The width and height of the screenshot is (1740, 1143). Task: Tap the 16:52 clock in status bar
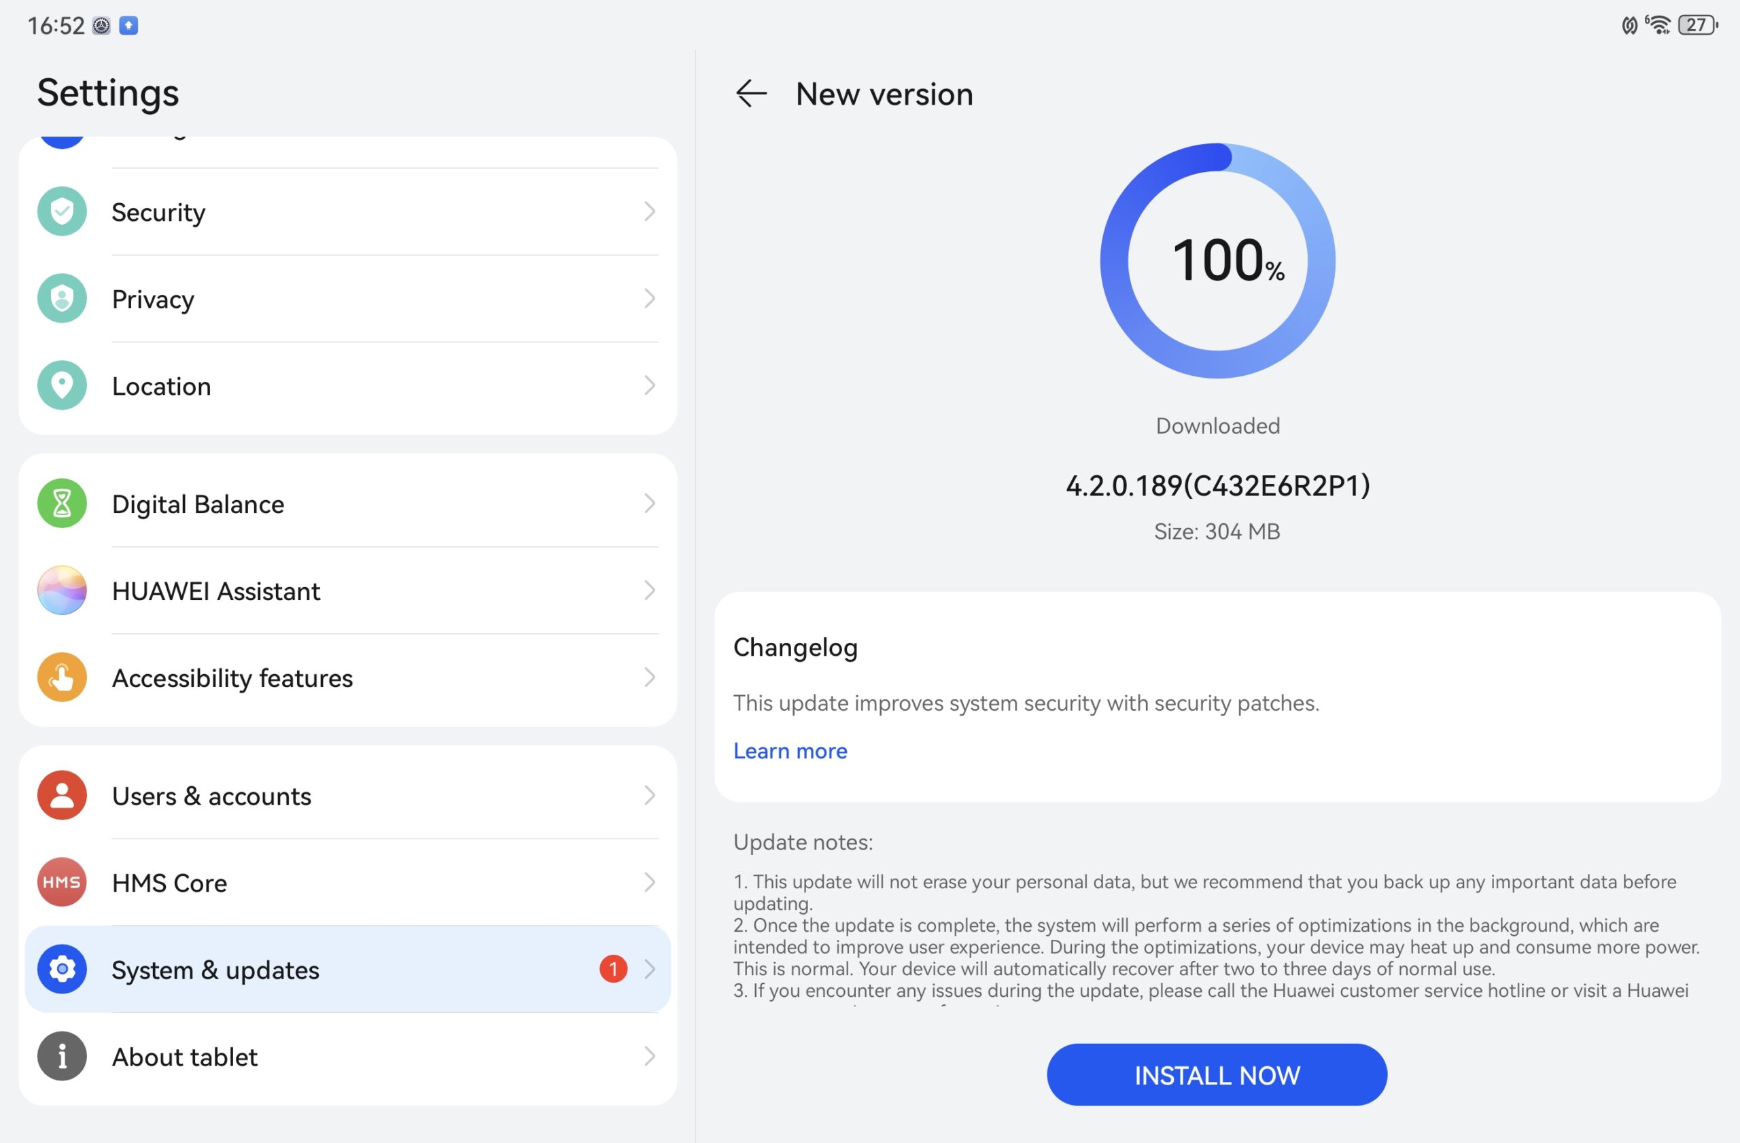56,26
